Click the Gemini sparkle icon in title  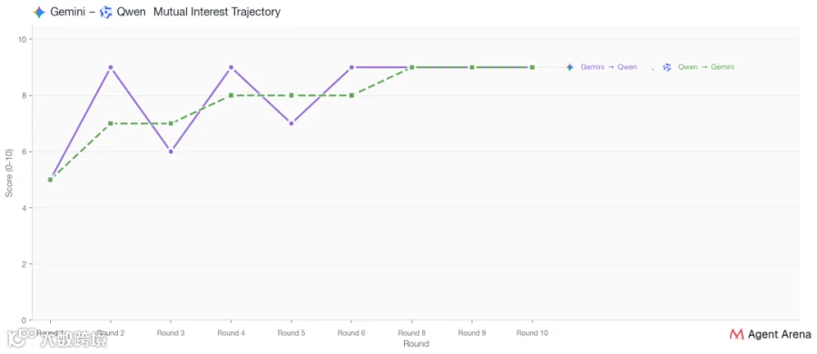(x=39, y=12)
